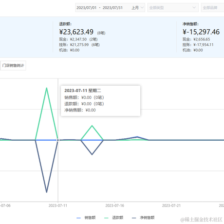Click end date 2023/07/31 field

(112, 8)
